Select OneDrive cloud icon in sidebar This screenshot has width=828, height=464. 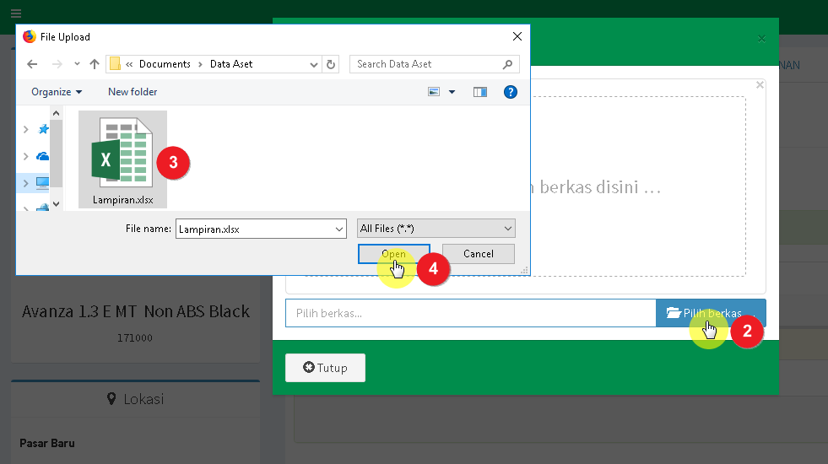(x=42, y=156)
